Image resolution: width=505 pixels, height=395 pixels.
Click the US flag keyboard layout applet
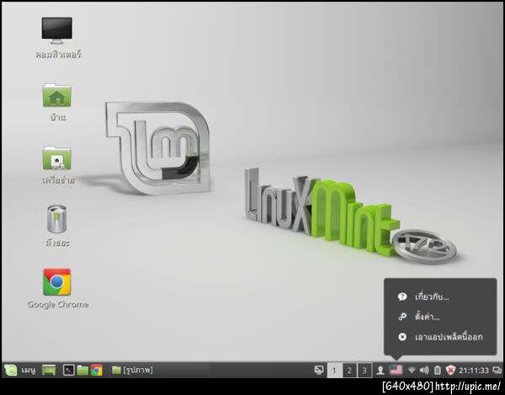[396, 370]
